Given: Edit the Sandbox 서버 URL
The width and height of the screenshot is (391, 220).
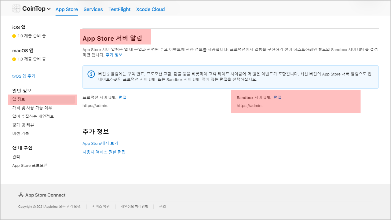Looking at the screenshot, I should [x=277, y=97].
